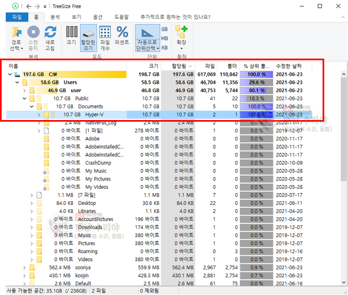Select the 보기 ribbon tab

[x=76, y=17]
